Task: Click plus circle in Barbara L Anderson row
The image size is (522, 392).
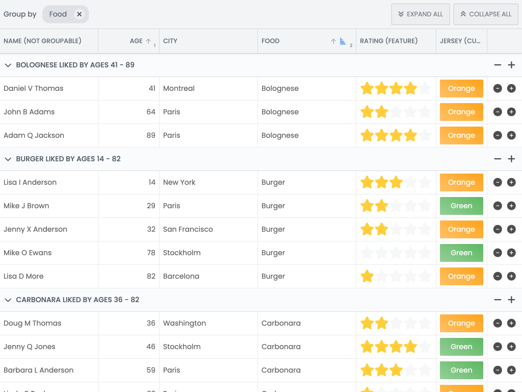Action: point(512,371)
